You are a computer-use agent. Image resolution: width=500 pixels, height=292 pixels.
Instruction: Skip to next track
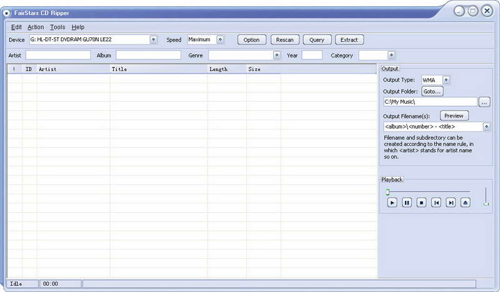click(x=451, y=203)
